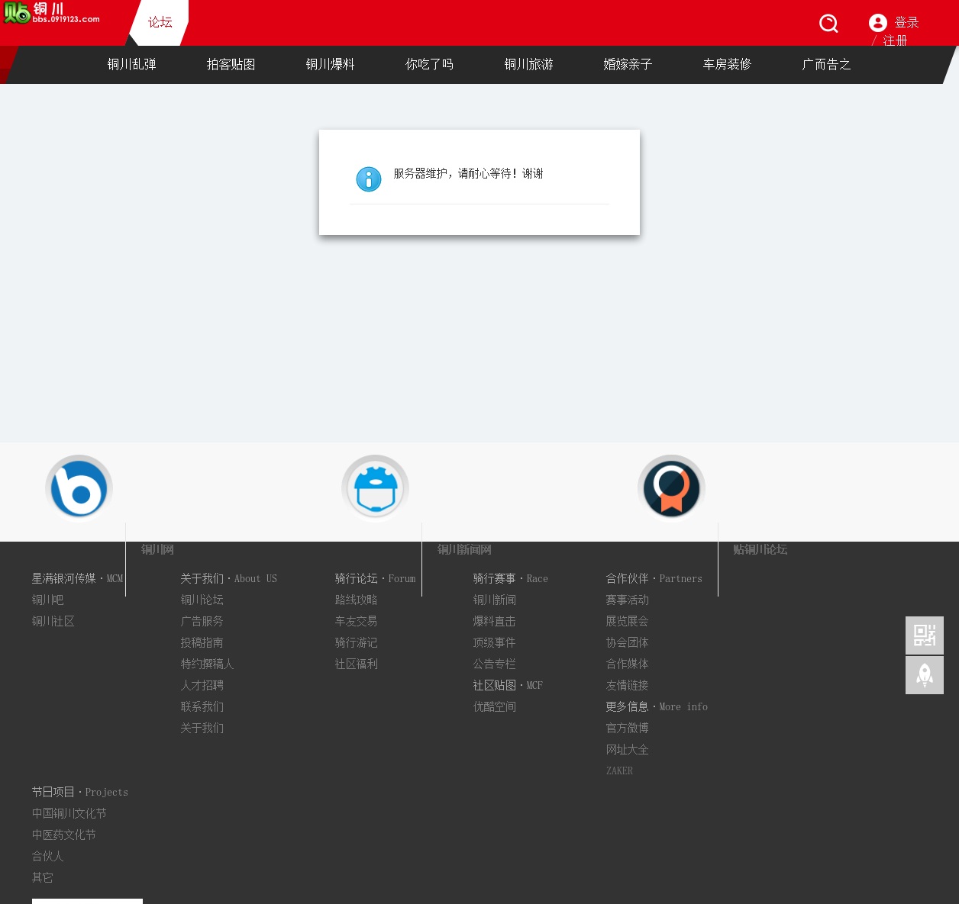Select 铜川乱弹 in navigation bar
The height and width of the screenshot is (904, 959).
132,65
